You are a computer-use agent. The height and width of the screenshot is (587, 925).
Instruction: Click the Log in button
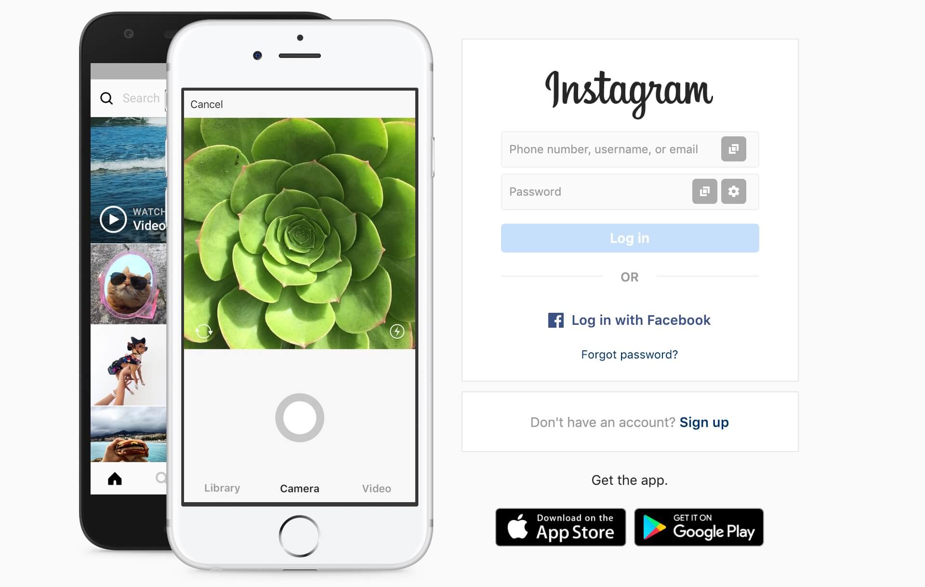click(x=630, y=238)
